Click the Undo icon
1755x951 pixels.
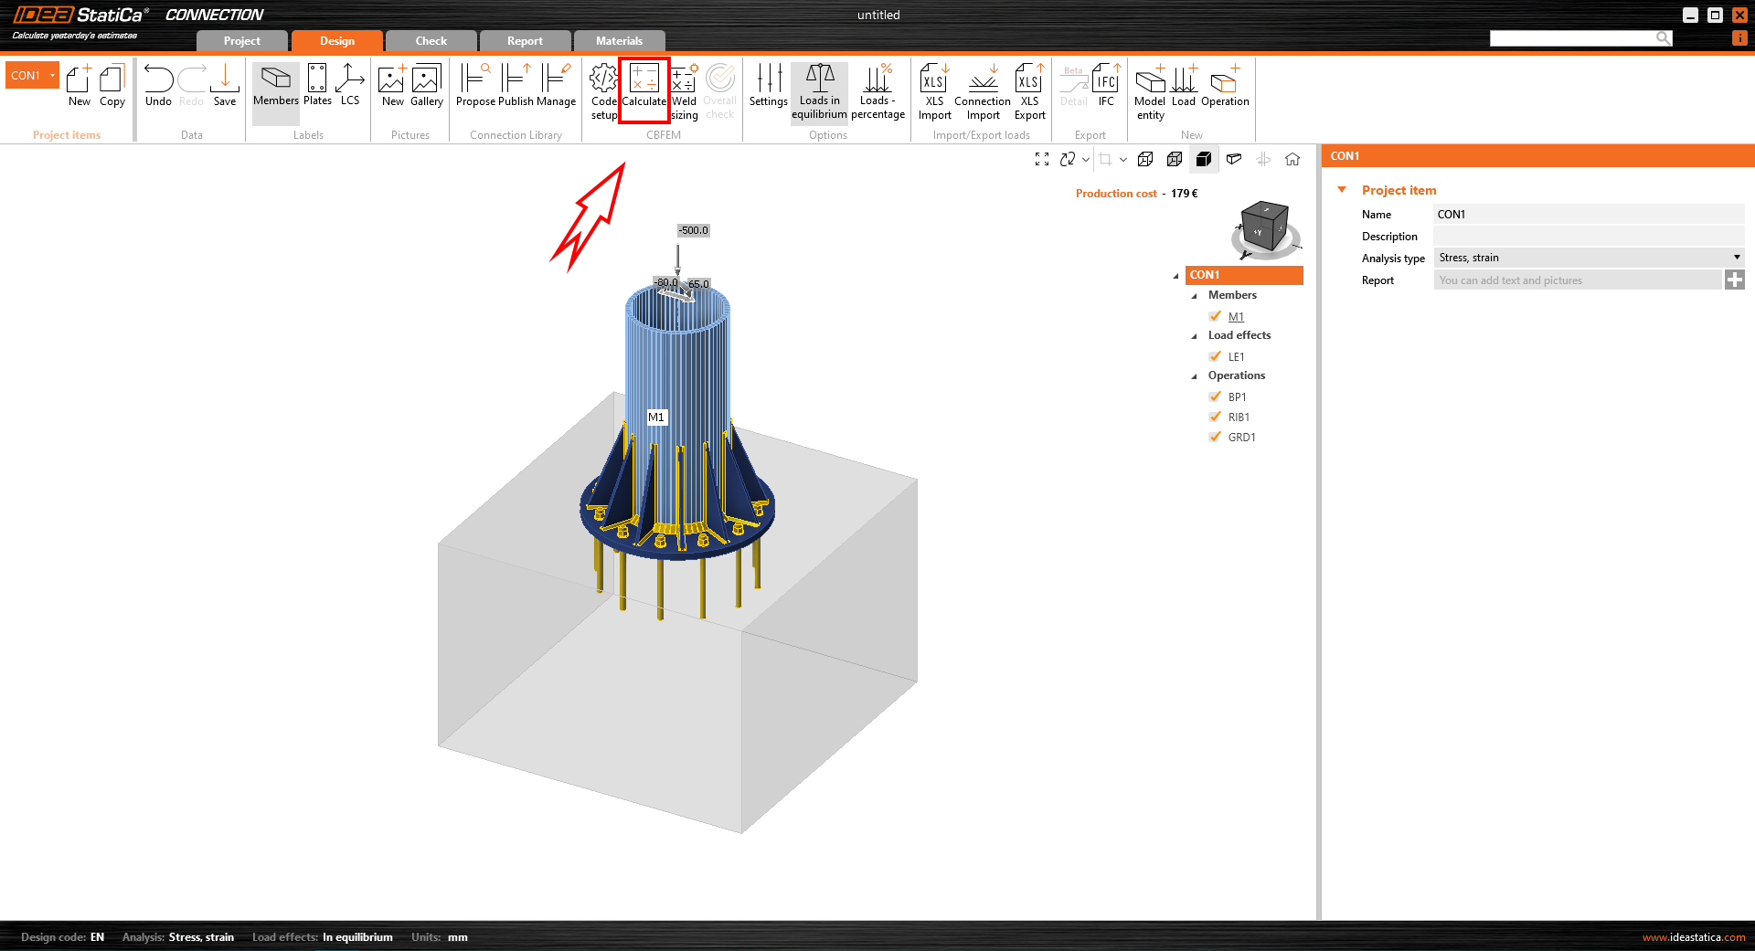coord(158,86)
